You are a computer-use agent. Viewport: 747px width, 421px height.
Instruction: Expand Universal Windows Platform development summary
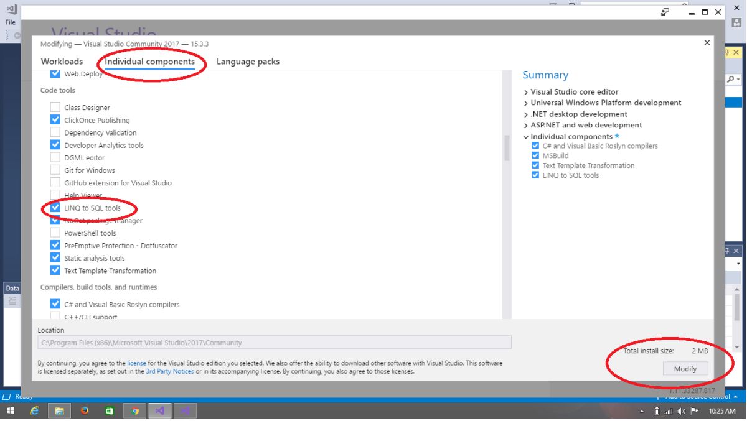click(x=526, y=103)
